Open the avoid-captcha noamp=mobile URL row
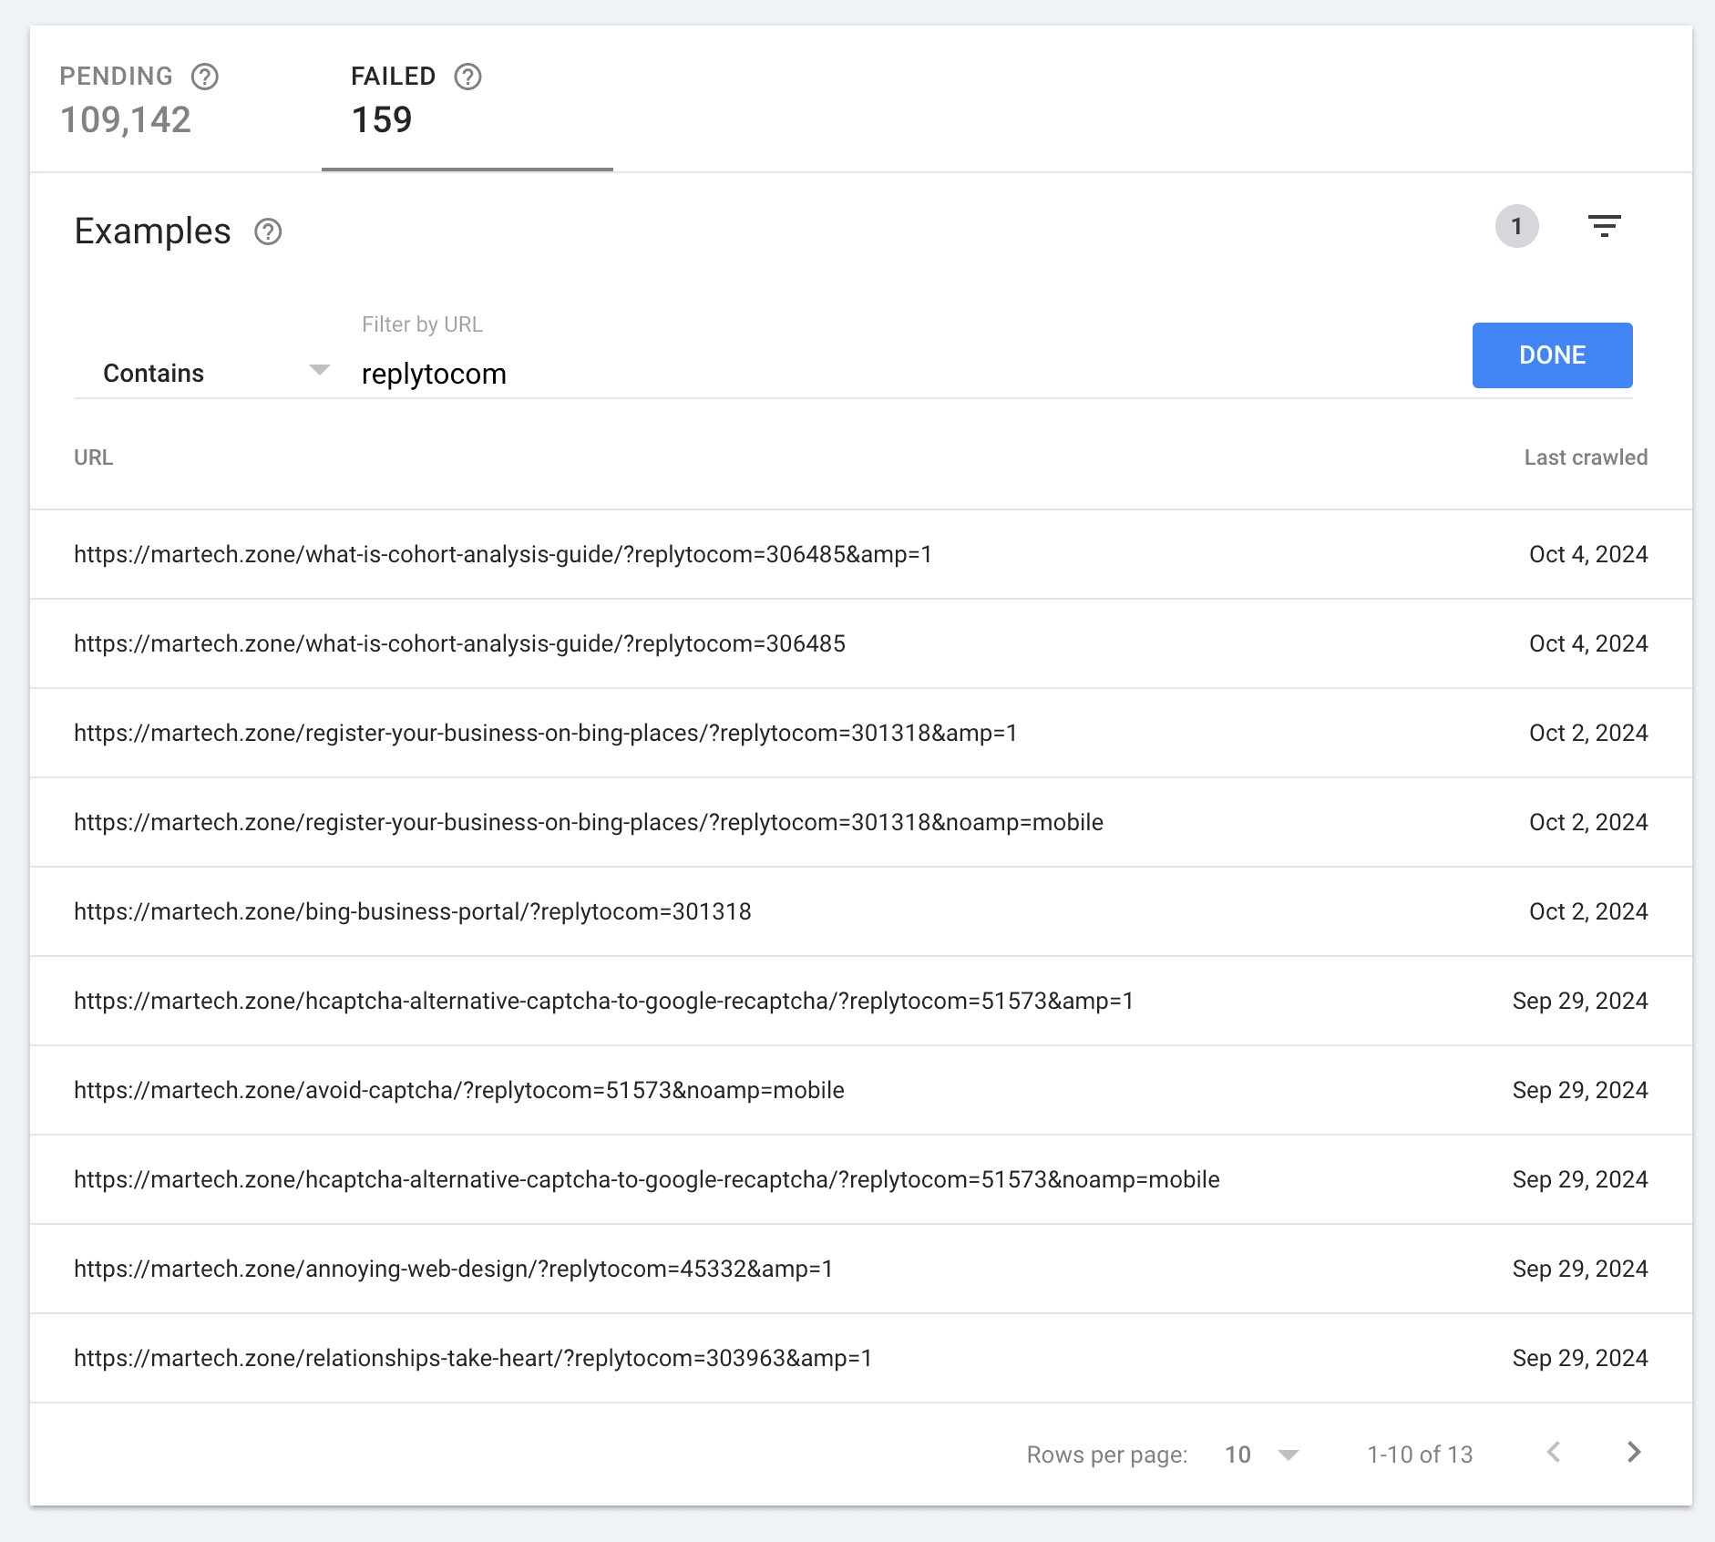Viewport: 1715px width, 1542px height. point(458,1090)
